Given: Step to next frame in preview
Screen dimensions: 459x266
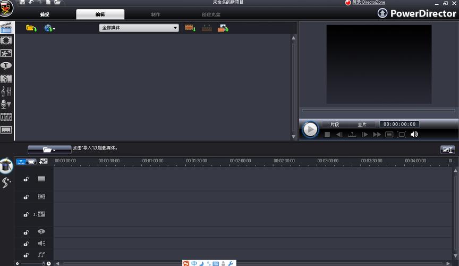Looking at the screenshot, I should pyautogui.click(x=365, y=134).
